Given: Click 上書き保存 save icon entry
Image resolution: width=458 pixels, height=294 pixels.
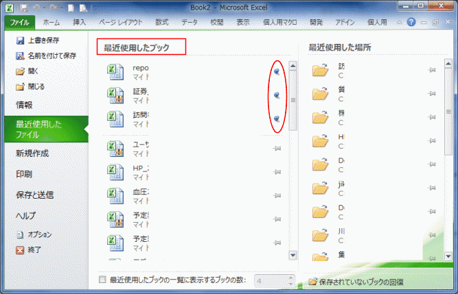Looking at the screenshot, I should pyautogui.click(x=38, y=40).
